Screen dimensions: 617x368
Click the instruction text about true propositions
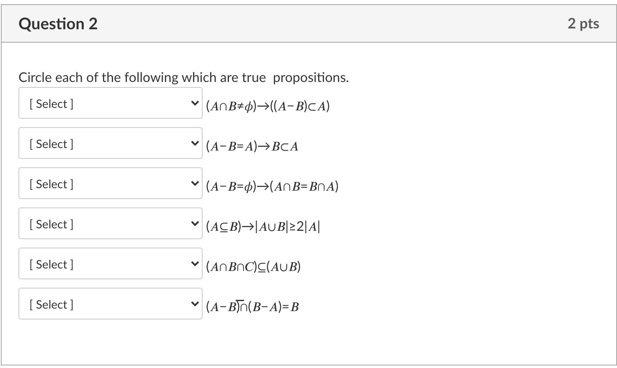tap(183, 77)
